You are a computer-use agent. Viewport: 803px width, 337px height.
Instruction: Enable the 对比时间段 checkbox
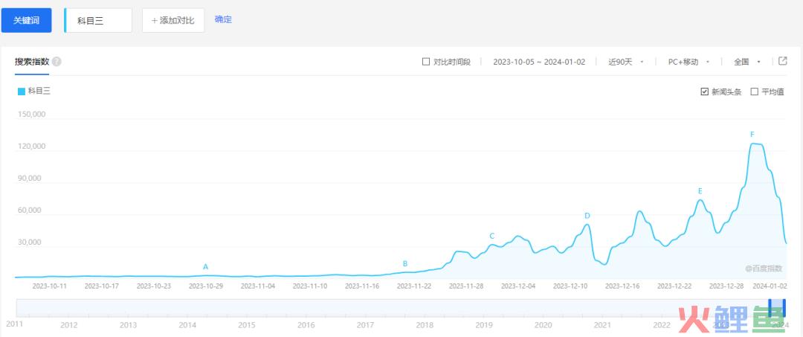point(426,62)
